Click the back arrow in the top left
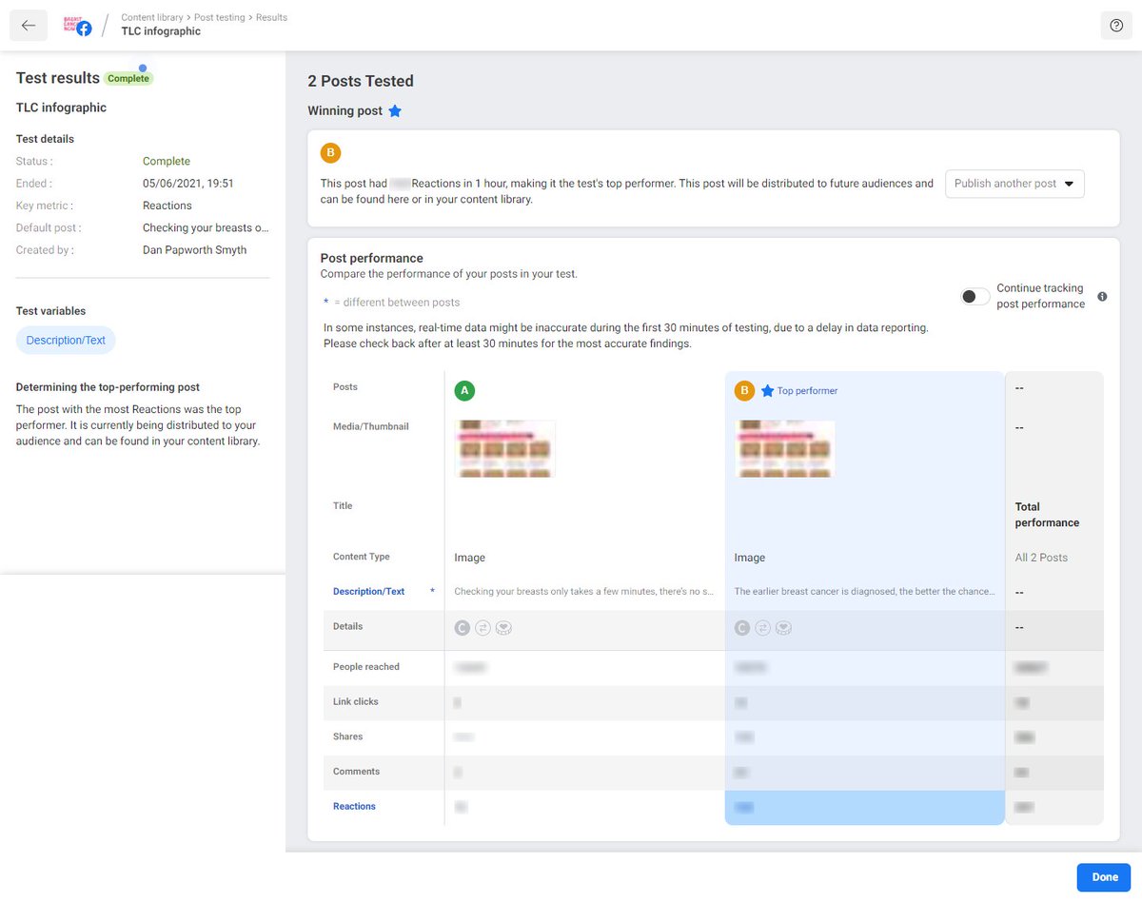This screenshot has width=1142, height=903. [28, 25]
